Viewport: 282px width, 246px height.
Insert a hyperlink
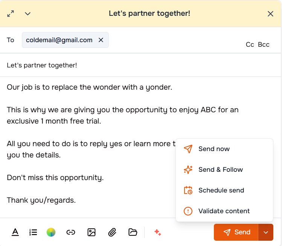click(71, 232)
